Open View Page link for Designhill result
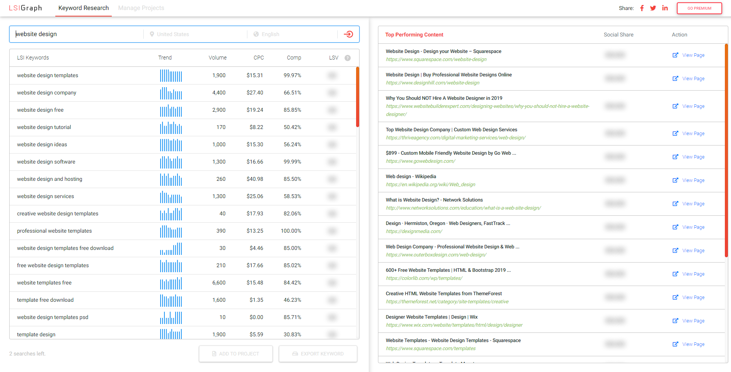Image resolution: width=731 pixels, height=372 pixels. [x=693, y=79]
